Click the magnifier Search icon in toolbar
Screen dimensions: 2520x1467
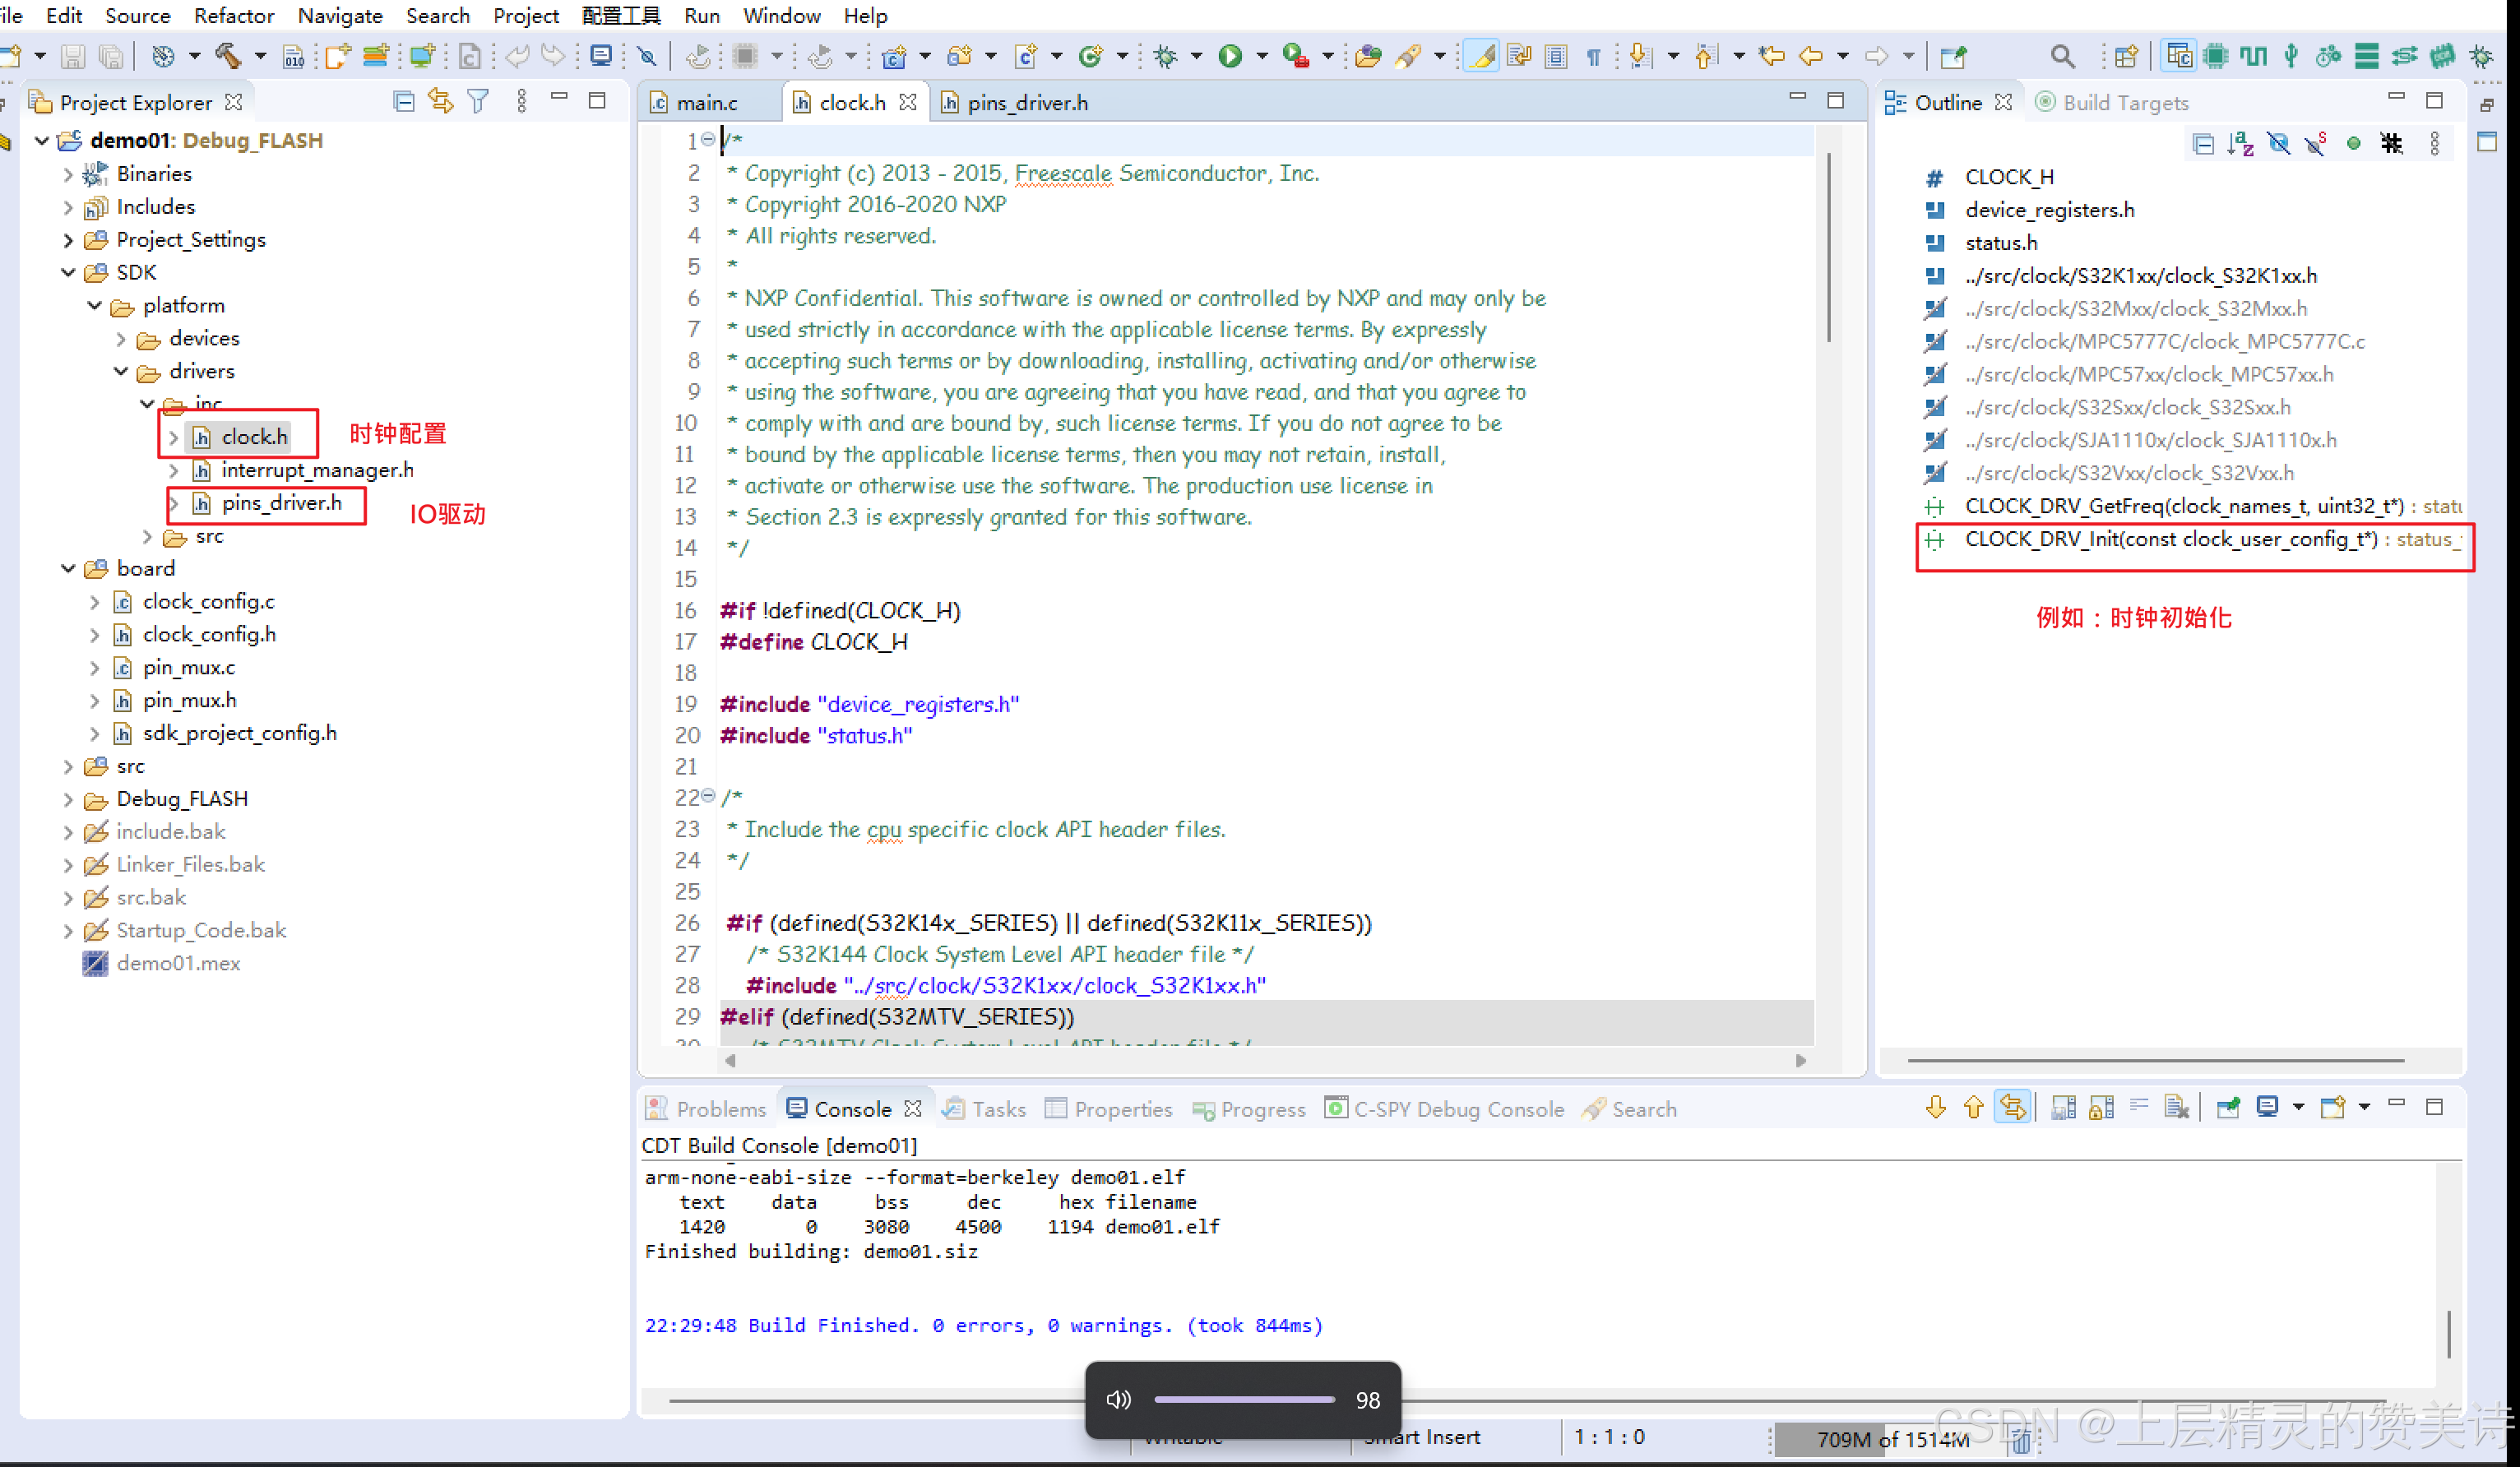click(x=2062, y=56)
